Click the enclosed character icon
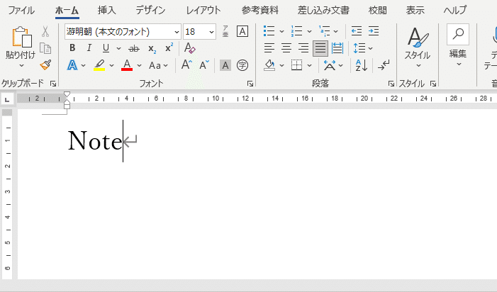497x292 pixels. 242,65
